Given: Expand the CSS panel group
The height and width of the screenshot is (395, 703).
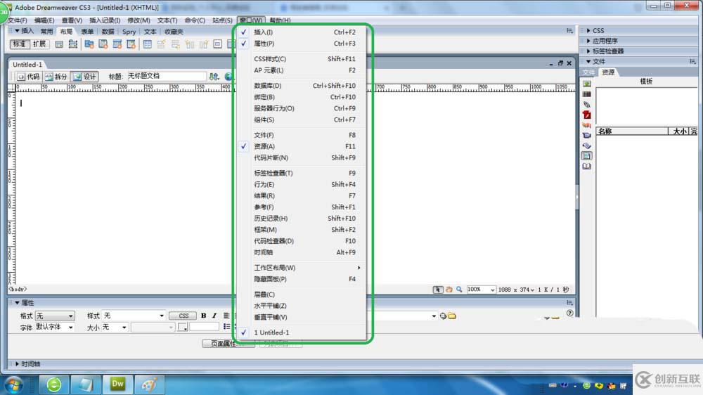Looking at the screenshot, I should pyautogui.click(x=588, y=30).
